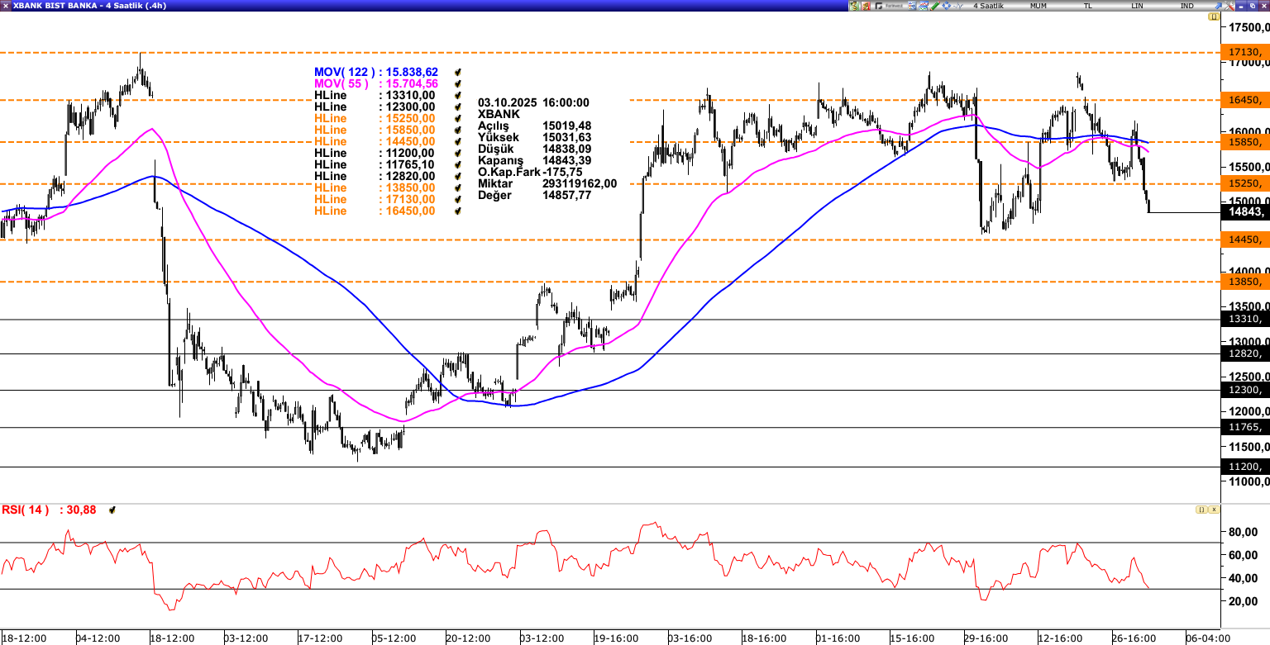Click the first yellow figure icon in title bar

[854, 6]
